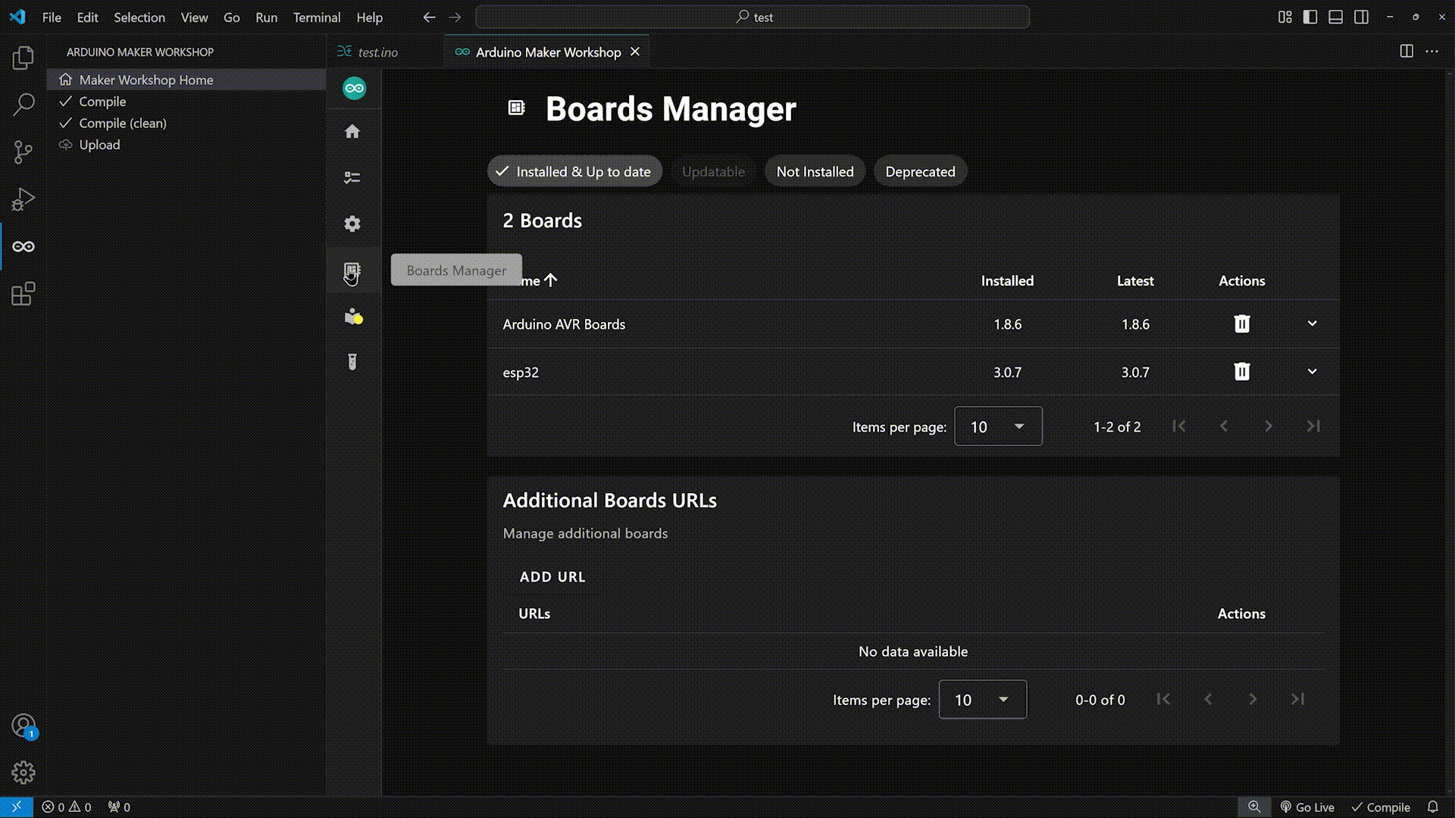Open boards Items per page dropdown
The width and height of the screenshot is (1455, 818).
pos(997,426)
